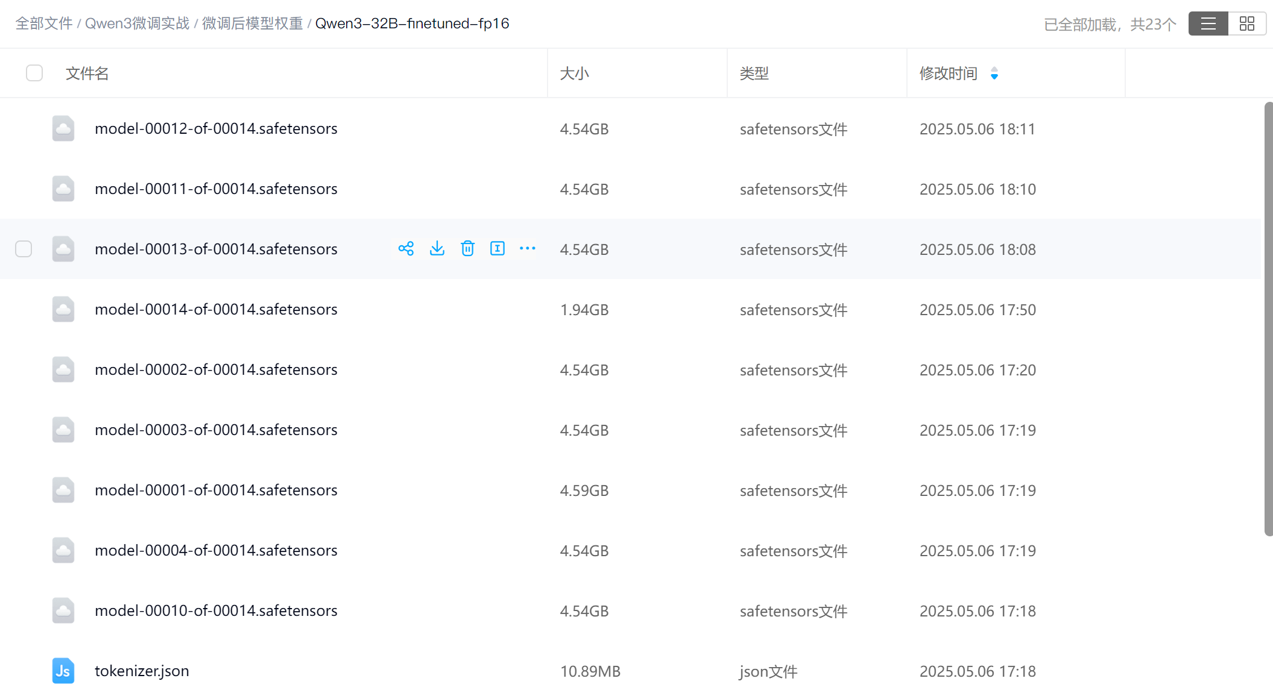1273x696 pixels.
Task: Open tokenizer.json file name
Action: pyautogui.click(x=142, y=671)
